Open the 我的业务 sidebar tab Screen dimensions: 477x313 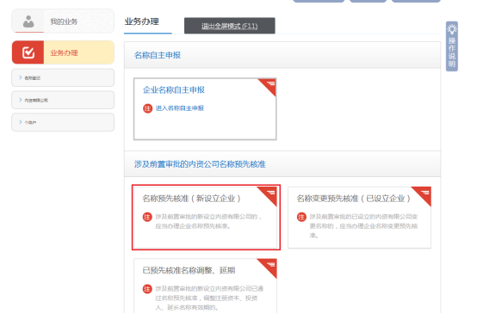coord(63,21)
